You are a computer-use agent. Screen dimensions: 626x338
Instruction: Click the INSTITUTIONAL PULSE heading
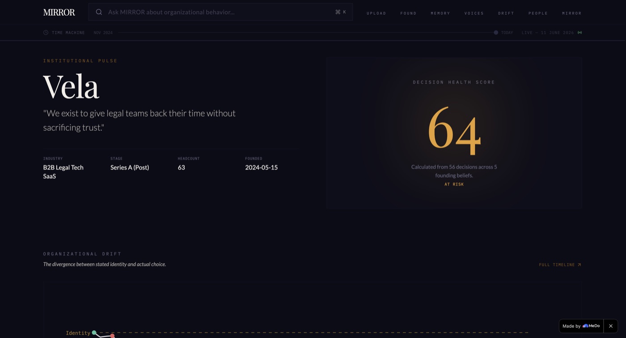80,61
